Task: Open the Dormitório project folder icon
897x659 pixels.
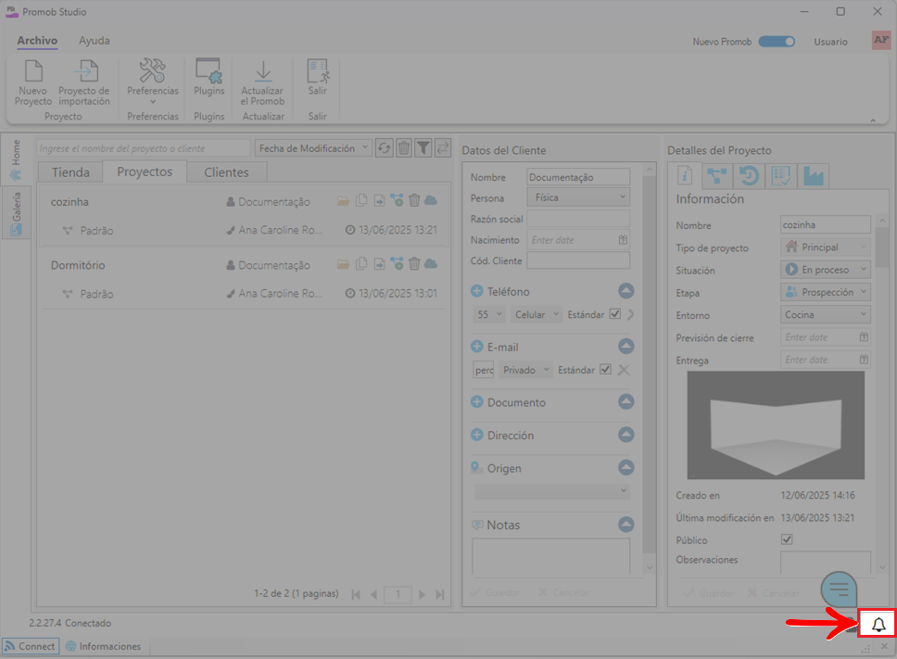Action: pos(343,264)
